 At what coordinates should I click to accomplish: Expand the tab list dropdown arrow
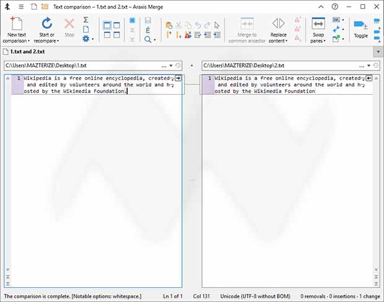click(x=378, y=52)
